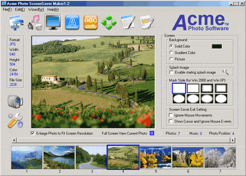Image resolution: width=246 pixels, height=176 pixels.
Task: Click the orange ABC text icon
Action: coord(91,22)
